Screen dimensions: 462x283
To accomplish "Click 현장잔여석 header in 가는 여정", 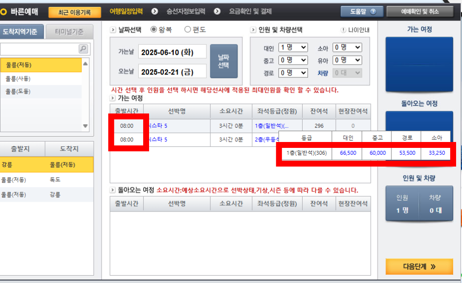I will click(x=353, y=111).
